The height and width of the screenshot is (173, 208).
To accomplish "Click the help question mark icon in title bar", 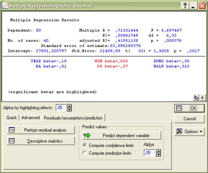I will tap(185, 6).
